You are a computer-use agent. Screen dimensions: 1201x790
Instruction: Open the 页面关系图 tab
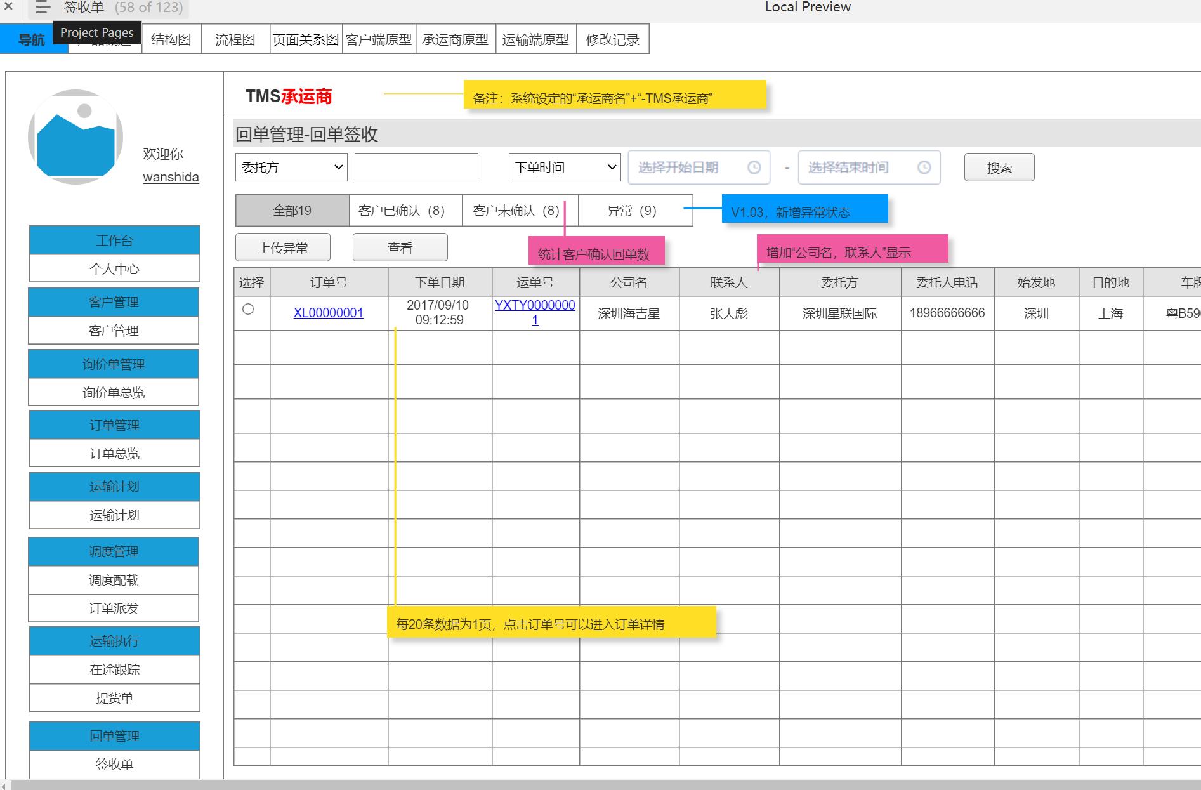coord(306,39)
